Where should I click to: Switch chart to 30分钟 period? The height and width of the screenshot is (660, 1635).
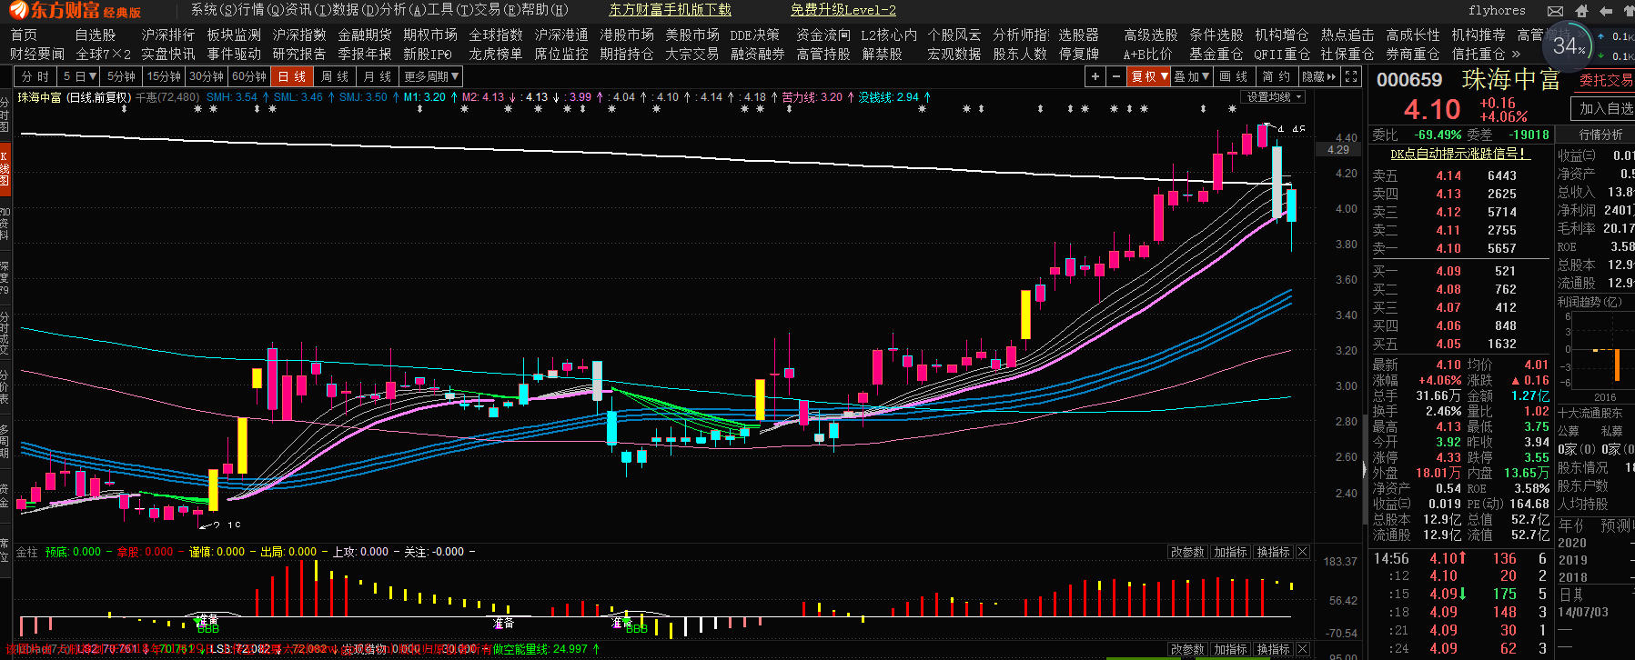tap(207, 76)
